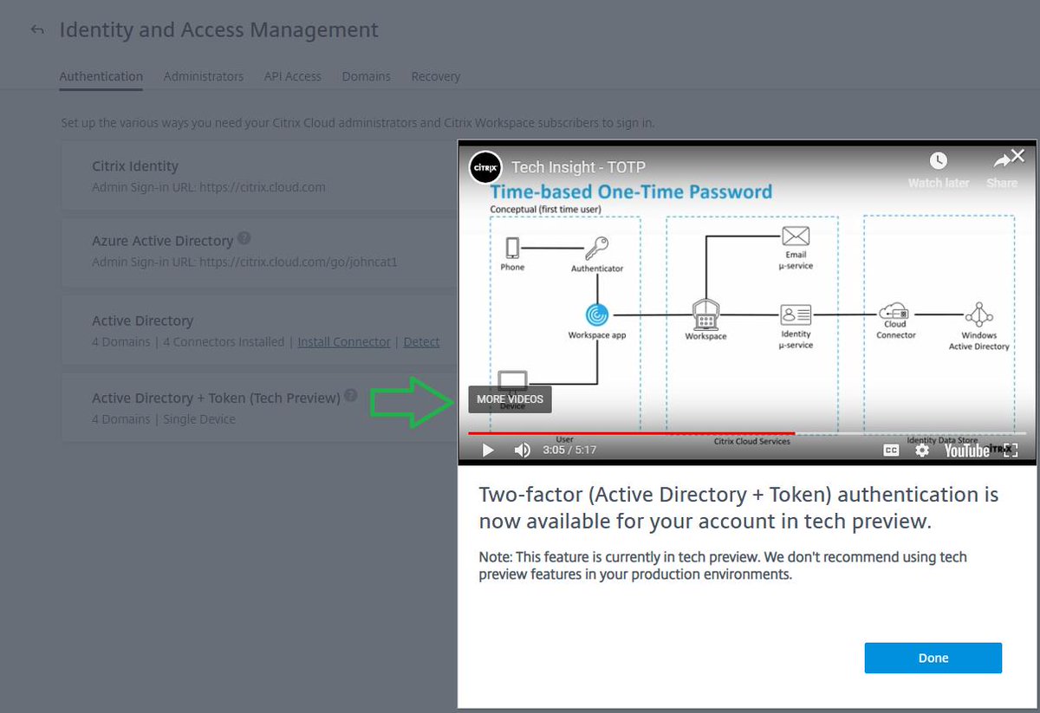Click the Detect link
Image resolution: width=1040 pixels, height=713 pixels.
[421, 342]
